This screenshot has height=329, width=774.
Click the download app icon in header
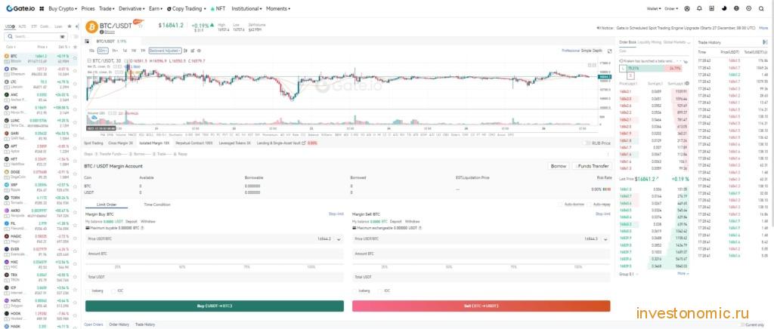[x=711, y=9]
